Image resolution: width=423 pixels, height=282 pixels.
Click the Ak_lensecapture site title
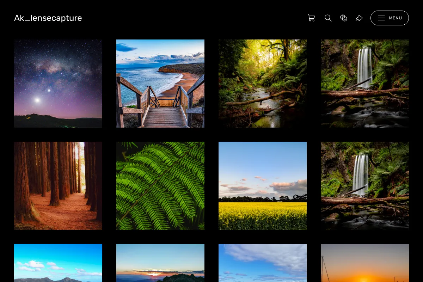click(48, 18)
